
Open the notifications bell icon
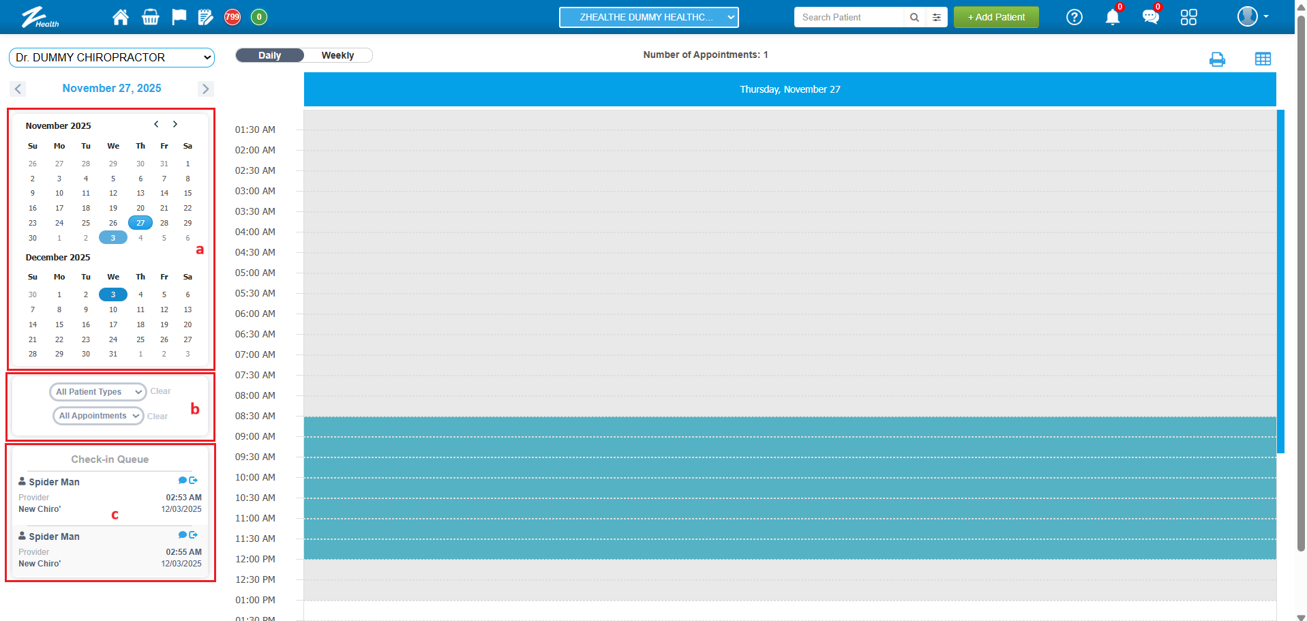pos(1112,17)
